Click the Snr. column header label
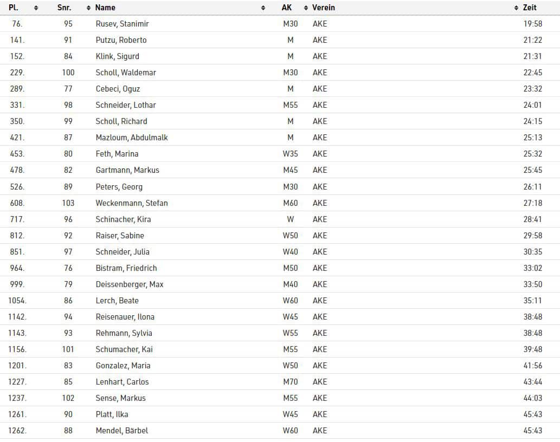The image size is (560, 442). coord(64,8)
